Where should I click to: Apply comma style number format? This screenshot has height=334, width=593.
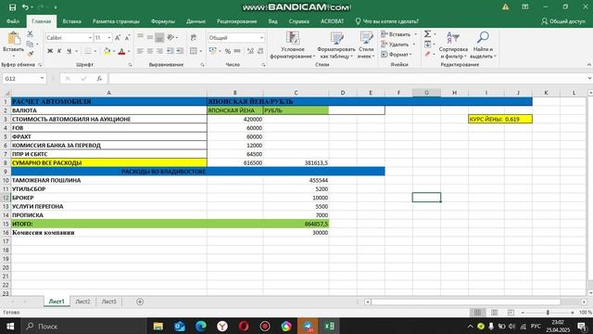pyautogui.click(x=237, y=51)
